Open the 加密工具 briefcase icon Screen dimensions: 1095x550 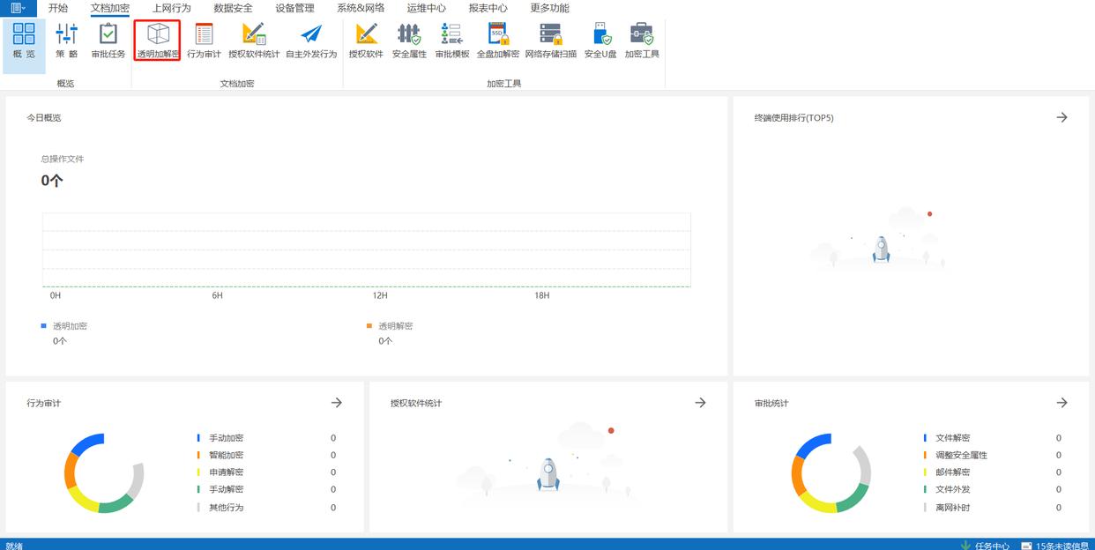tap(642, 41)
